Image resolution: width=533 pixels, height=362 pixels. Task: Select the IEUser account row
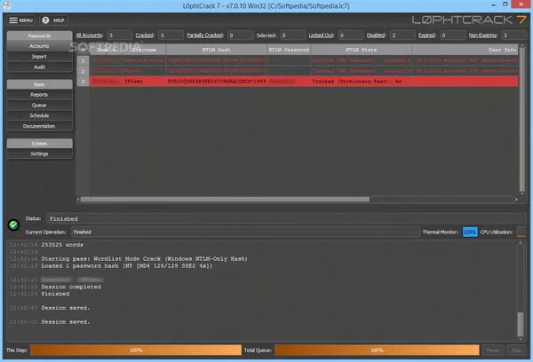(304, 82)
